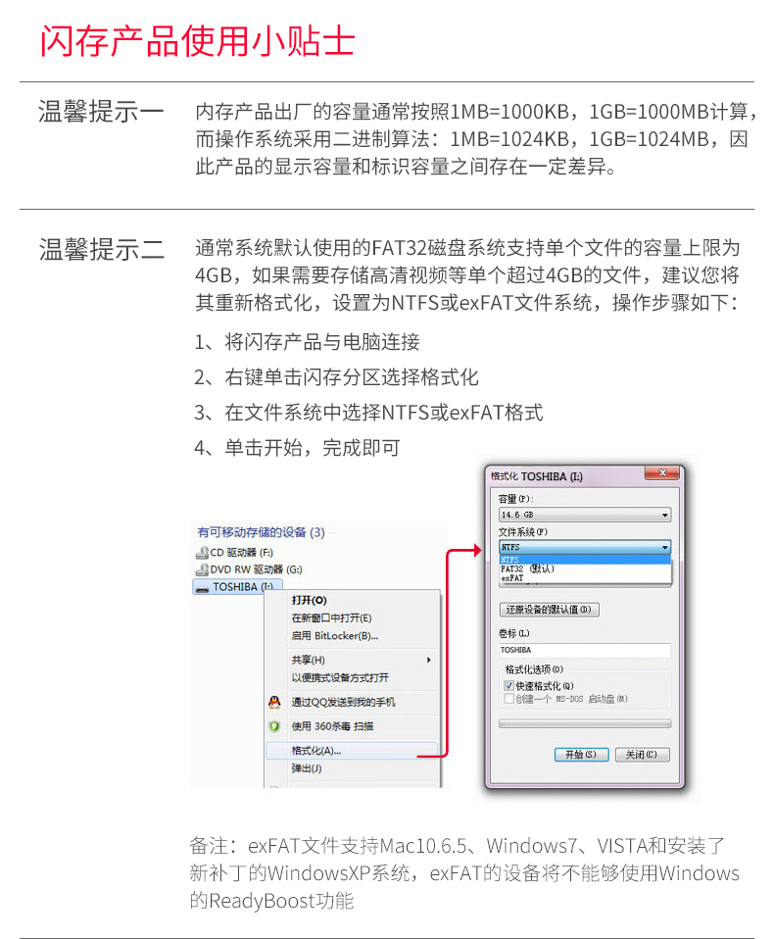Click the 开始(S) button
The image size is (774, 939).
tap(581, 755)
